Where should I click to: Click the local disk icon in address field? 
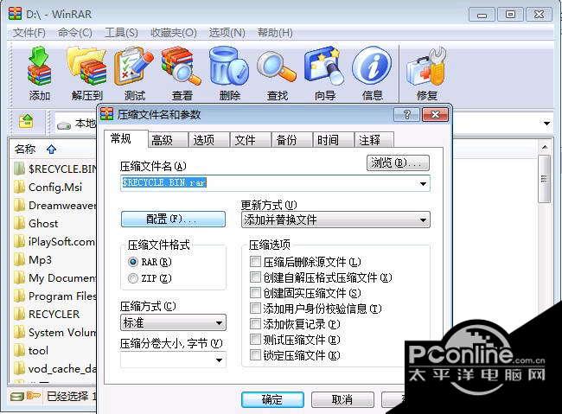[64, 125]
